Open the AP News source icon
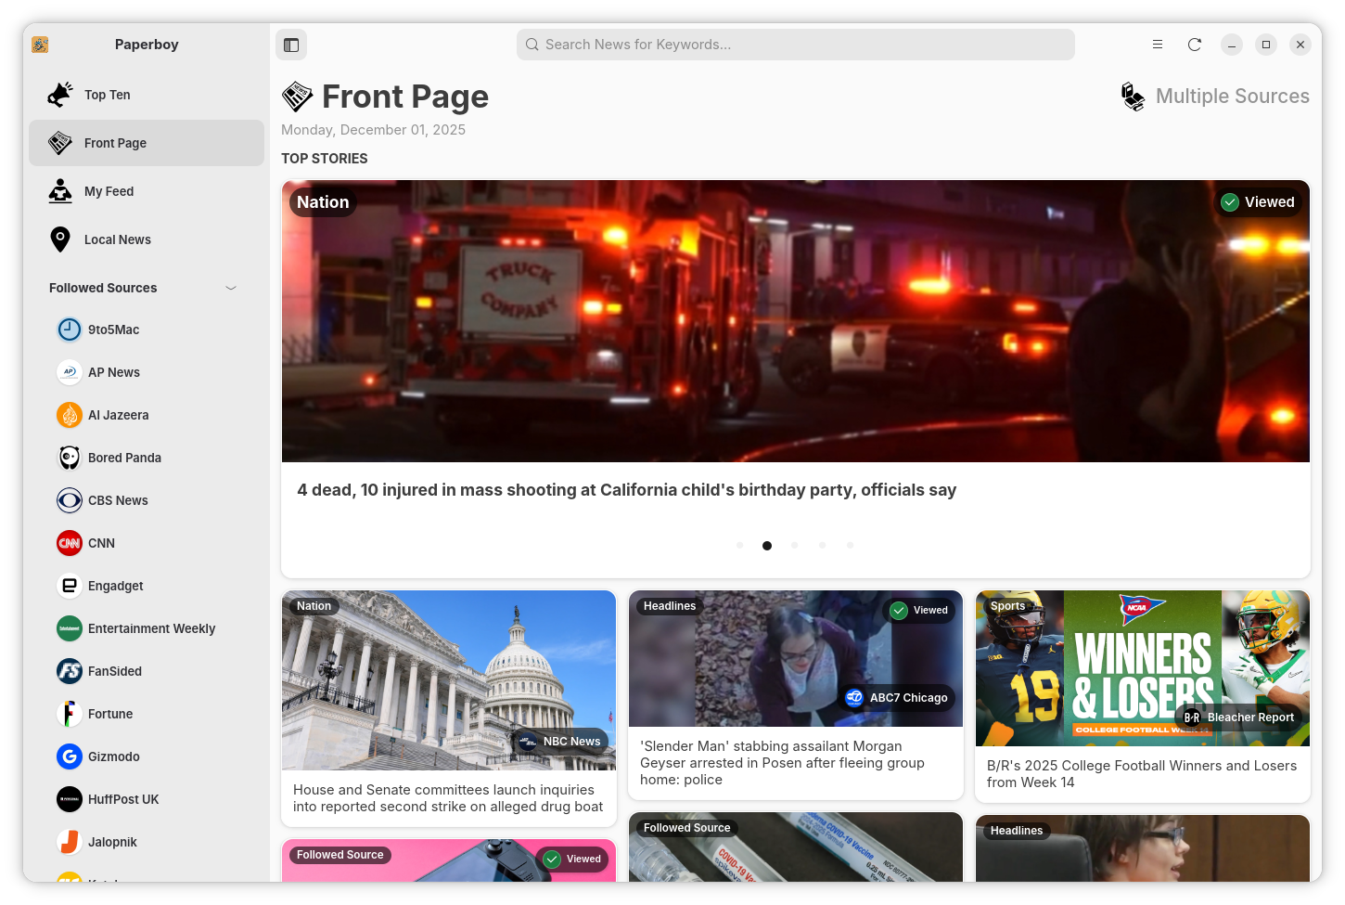The width and height of the screenshot is (1345, 905). coord(69,372)
